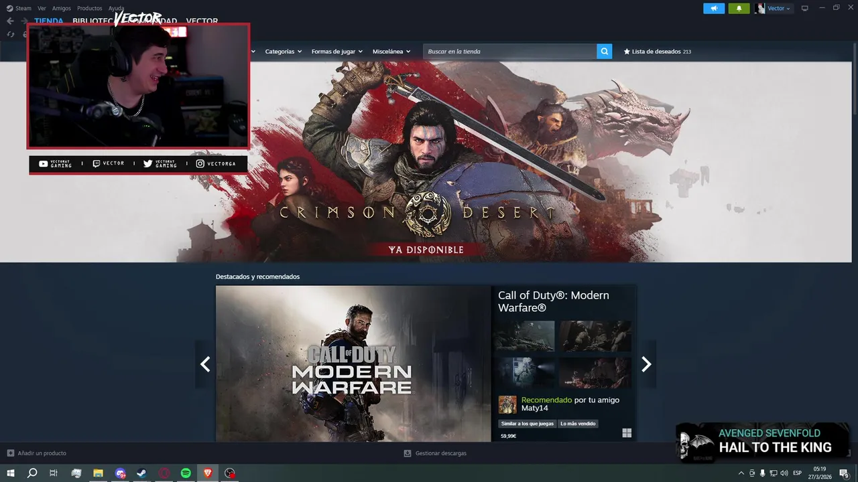Switch to the VECTOR profile tab

pyautogui.click(x=202, y=21)
